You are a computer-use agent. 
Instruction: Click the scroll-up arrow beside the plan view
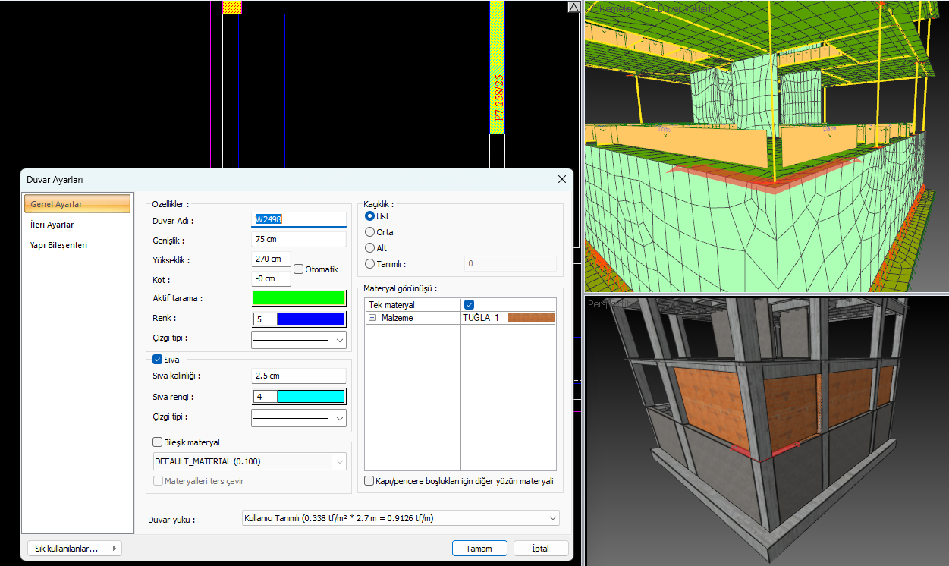coord(574,7)
